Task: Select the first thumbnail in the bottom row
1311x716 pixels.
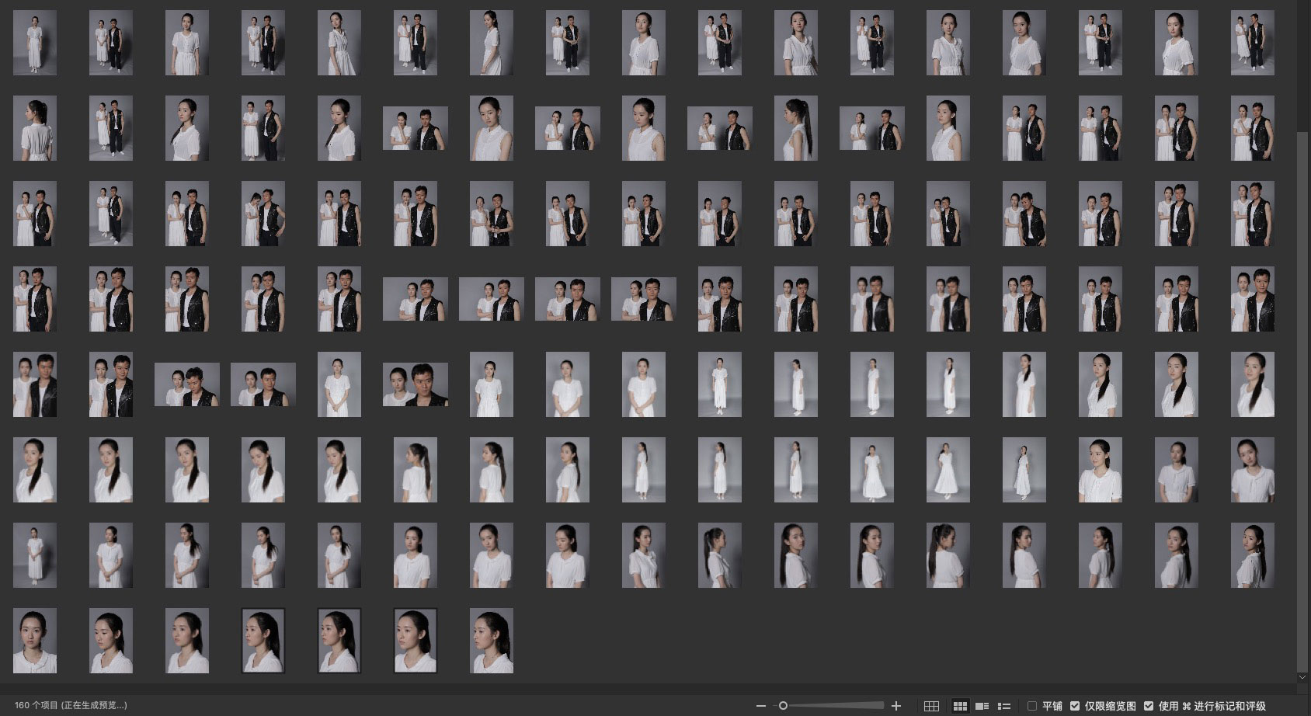Action: [35, 641]
